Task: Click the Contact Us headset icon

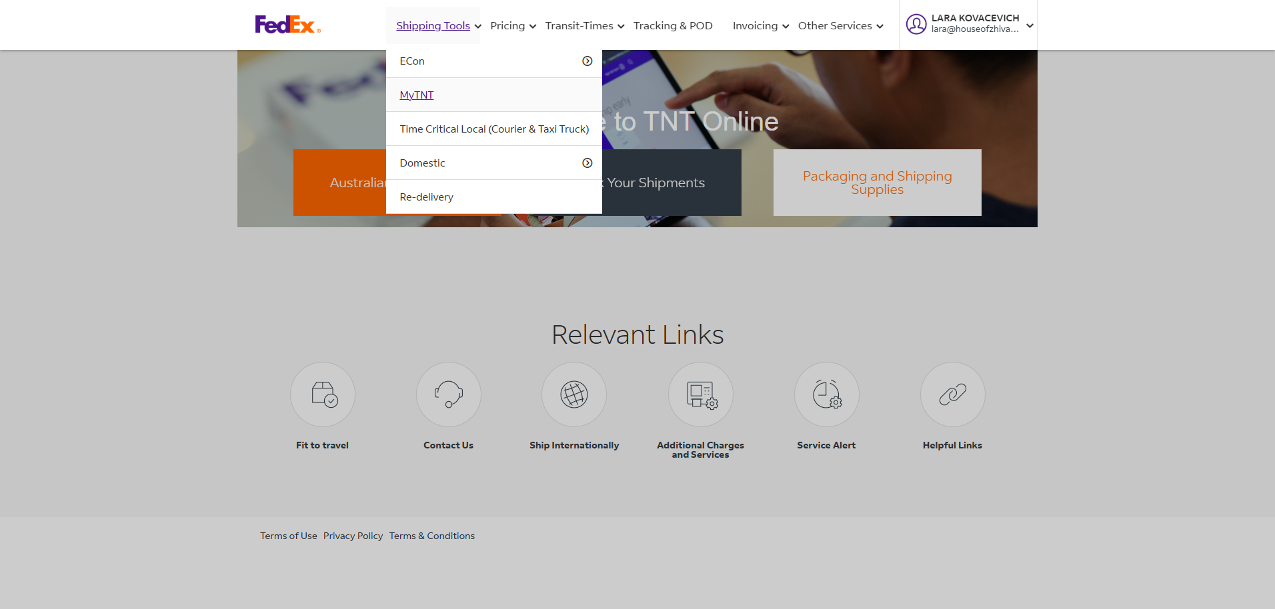Action: 448,394
